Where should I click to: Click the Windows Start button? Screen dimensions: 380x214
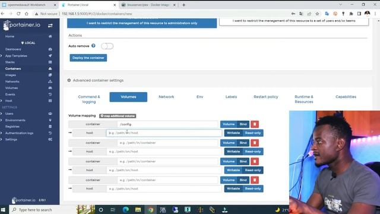3,210
